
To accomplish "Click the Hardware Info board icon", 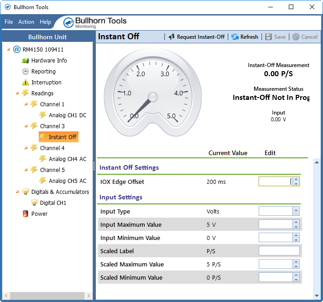I will [26, 61].
